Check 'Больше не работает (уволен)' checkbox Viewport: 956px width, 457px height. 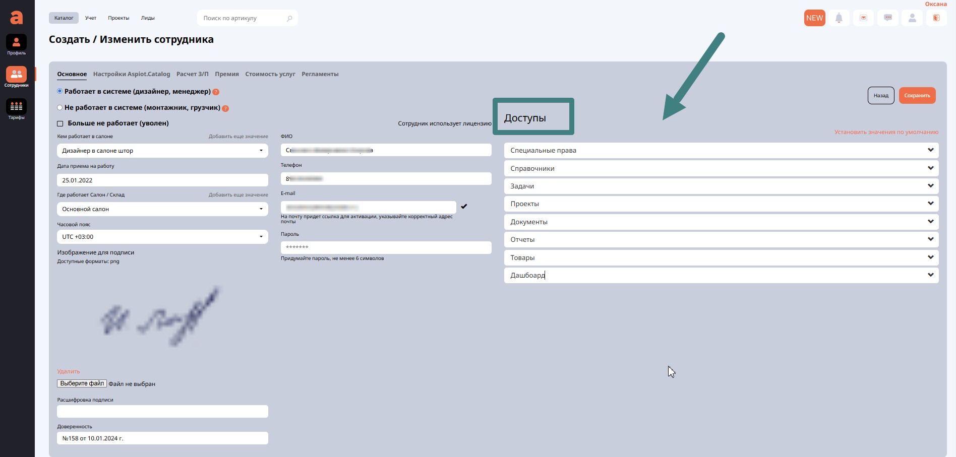(60, 123)
